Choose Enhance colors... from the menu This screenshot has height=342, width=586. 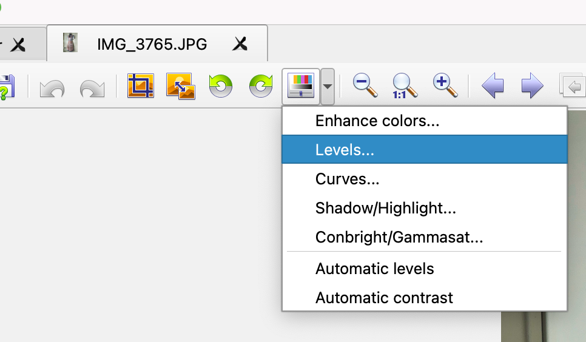click(425, 121)
